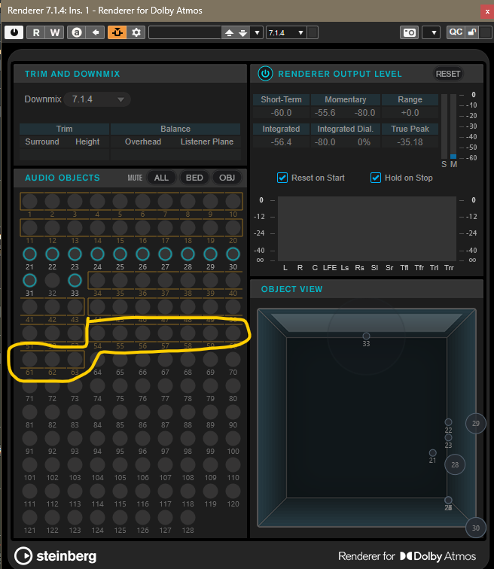Click audio object 100 circle
This screenshot has width=494, height=569.
coord(233,439)
